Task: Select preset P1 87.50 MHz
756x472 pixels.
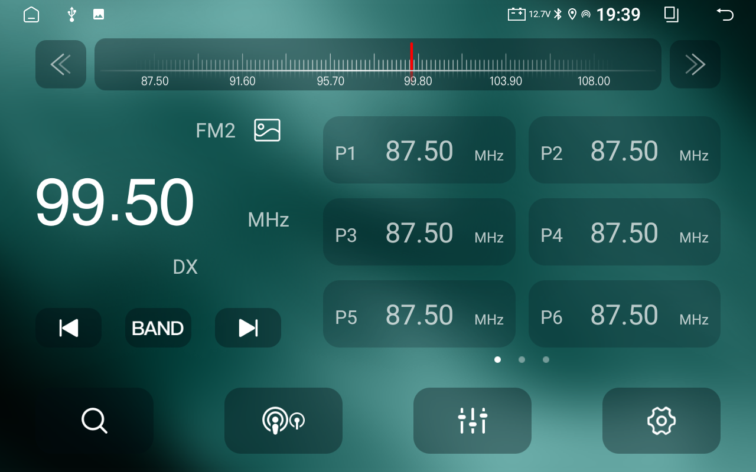Action: click(419, 150)
